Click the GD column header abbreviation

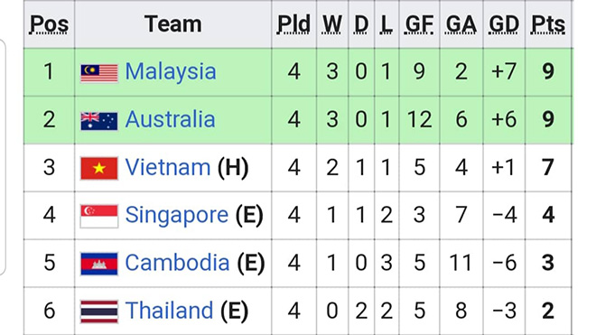[x=504, y=24]
